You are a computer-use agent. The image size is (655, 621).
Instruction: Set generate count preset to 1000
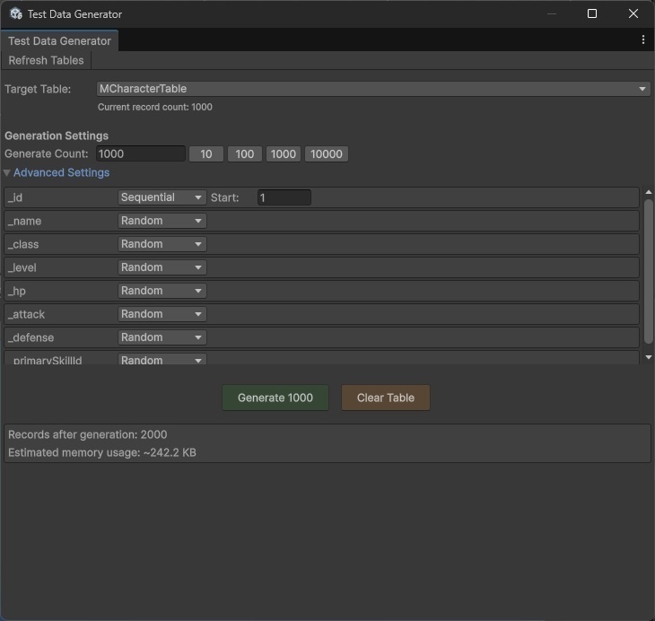click(x=284, y=153)
